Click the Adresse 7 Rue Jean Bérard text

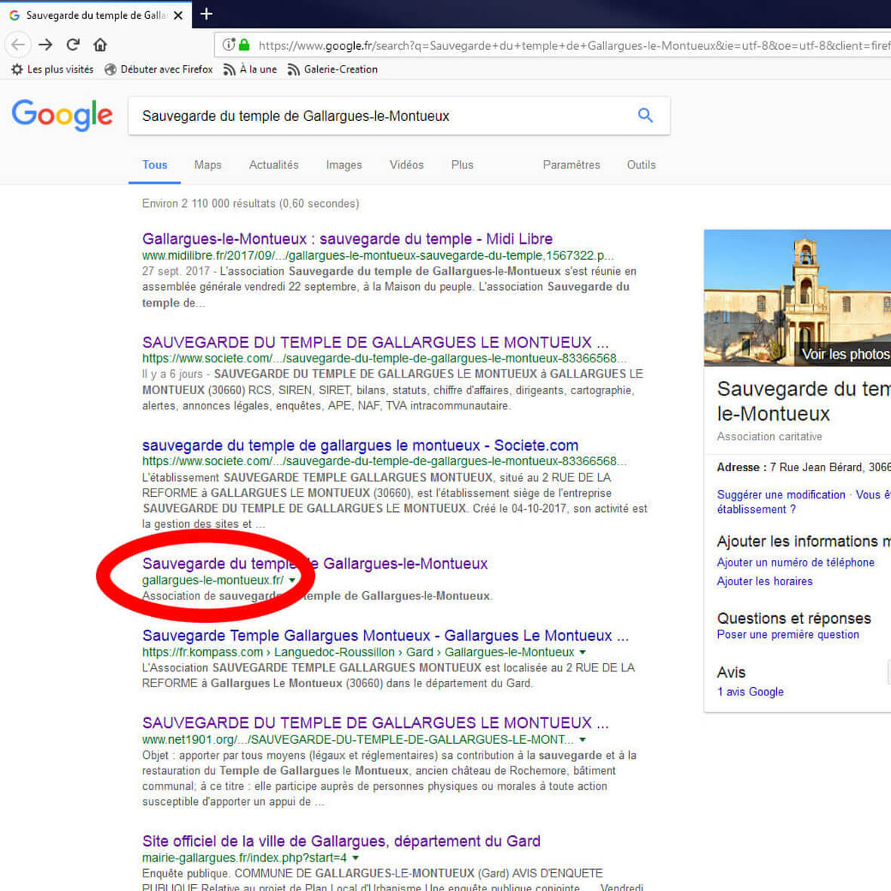pyautogui.click(x=803, y=467)
